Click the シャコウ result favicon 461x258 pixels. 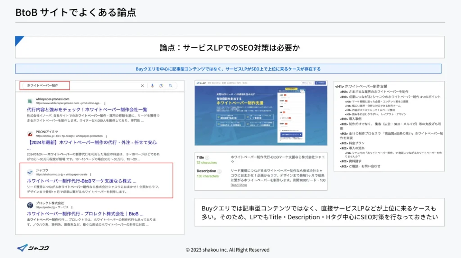pos(29,172)
